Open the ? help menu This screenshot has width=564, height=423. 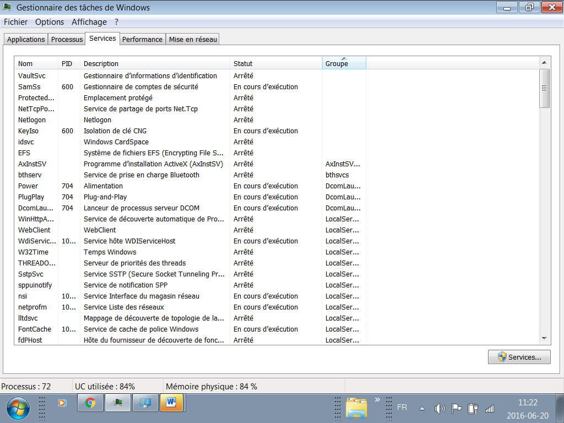point(117,22)
